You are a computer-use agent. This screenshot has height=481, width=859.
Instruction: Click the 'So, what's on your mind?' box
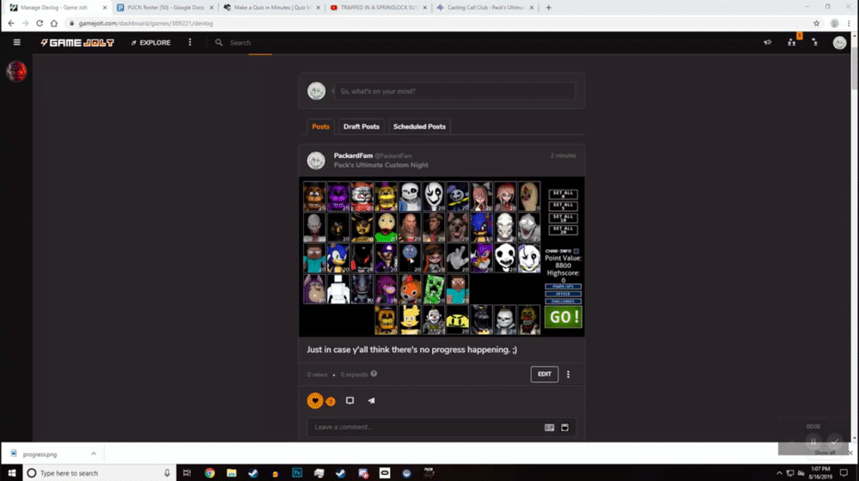[454, 91]
